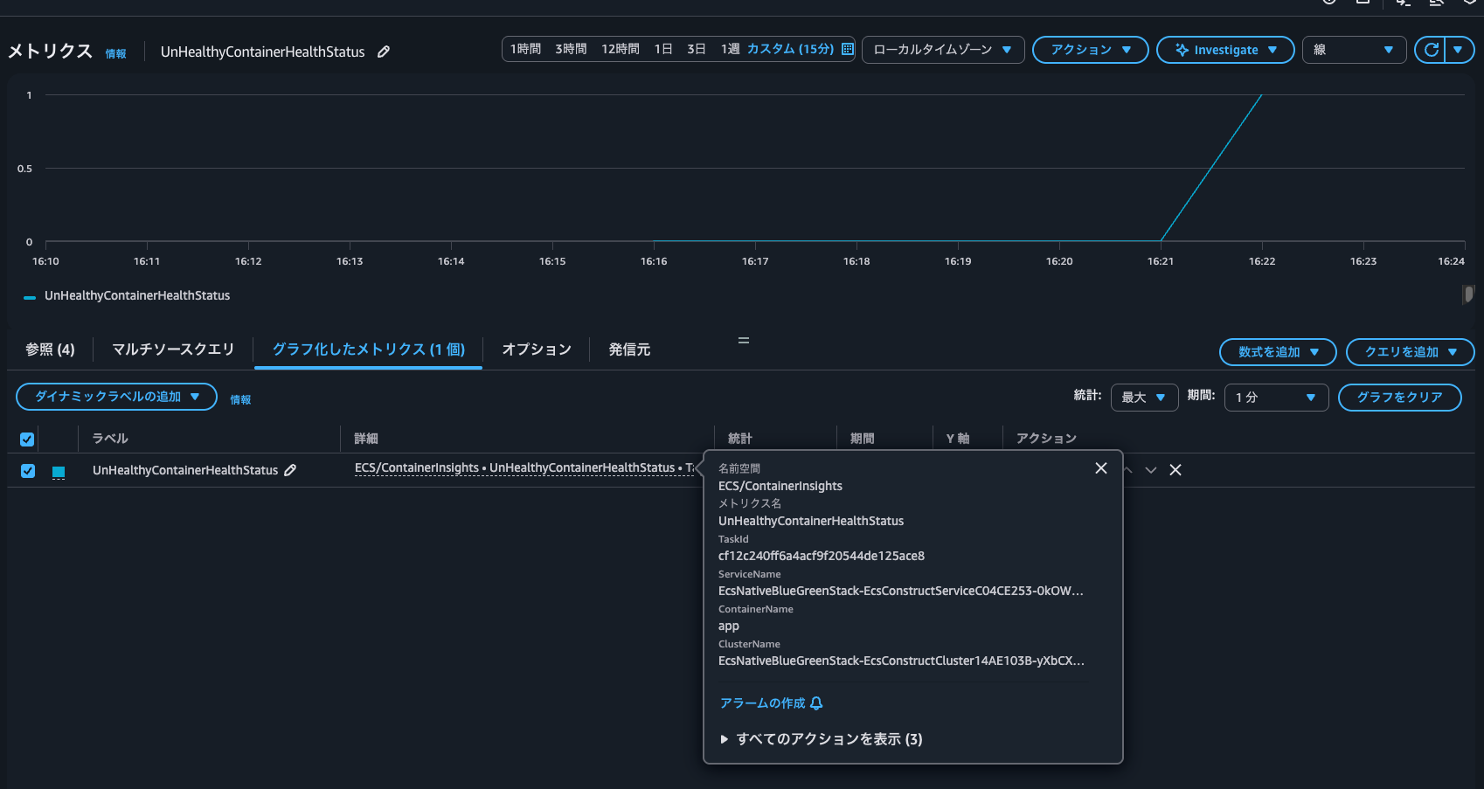This screenshot has width=1484, height=789.
Task: Remove the metric row with X icon
Action: click(x=1175, y=470)
